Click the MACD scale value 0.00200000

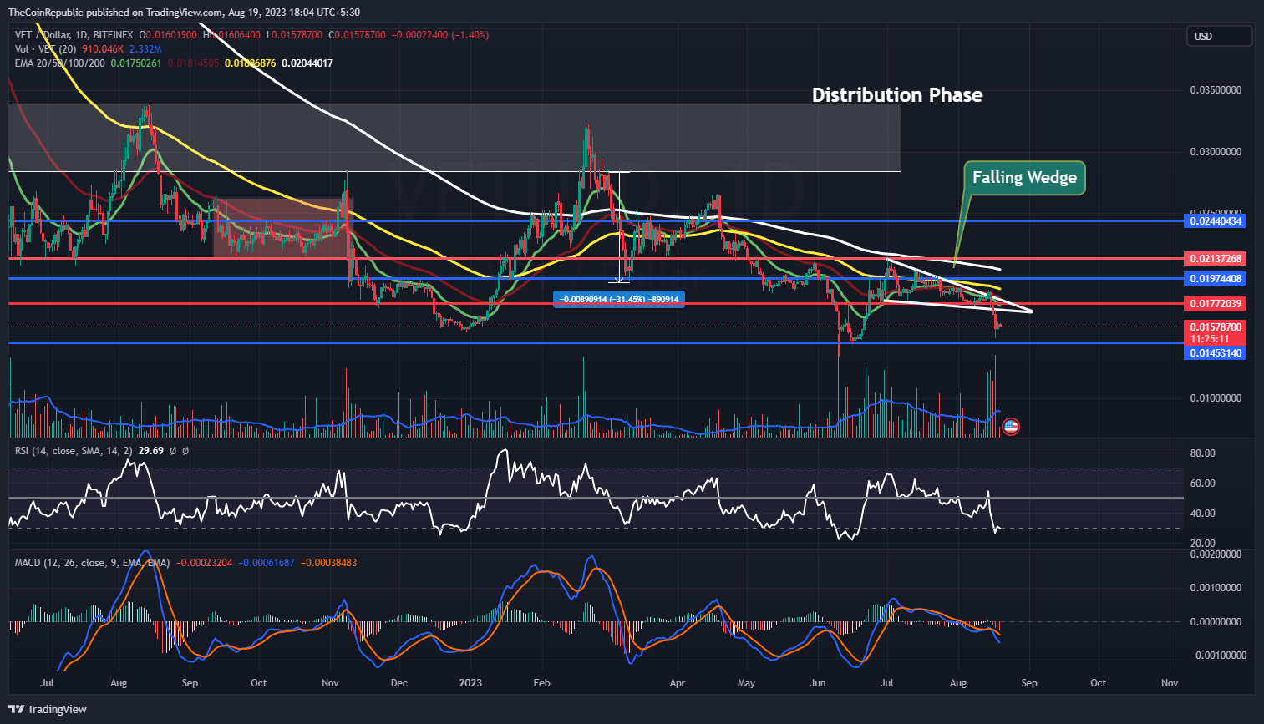[x=1216, y=554]
